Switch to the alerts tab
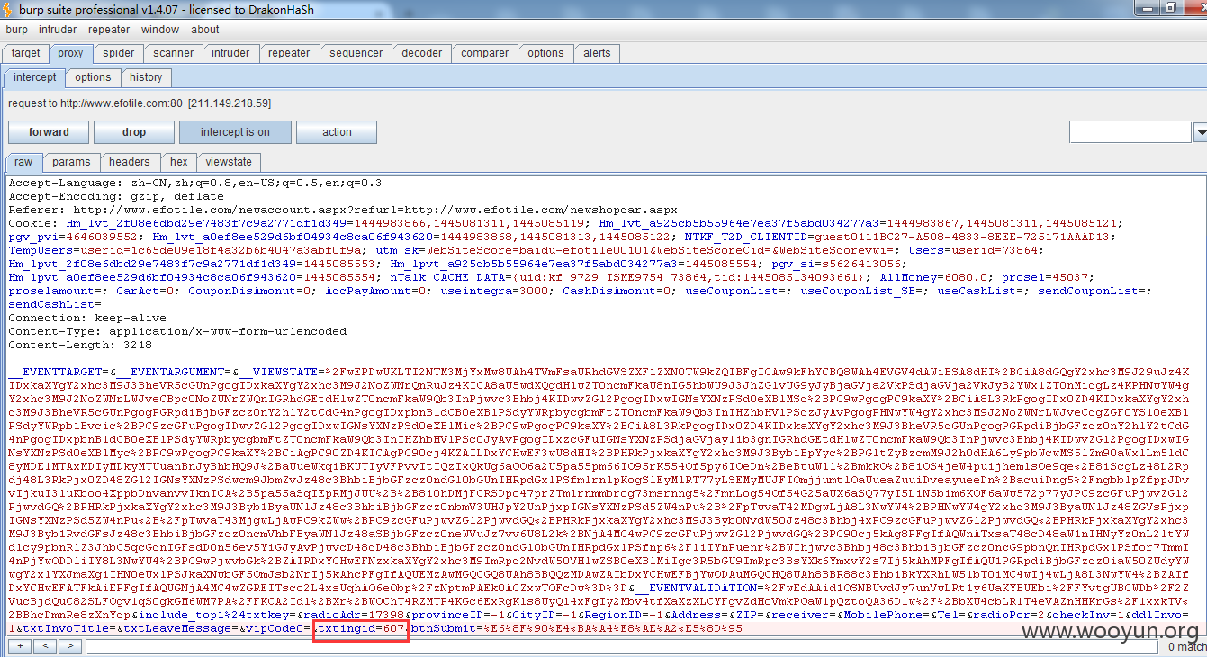The height and width of the screenshot is (657, 1207). 597,53
